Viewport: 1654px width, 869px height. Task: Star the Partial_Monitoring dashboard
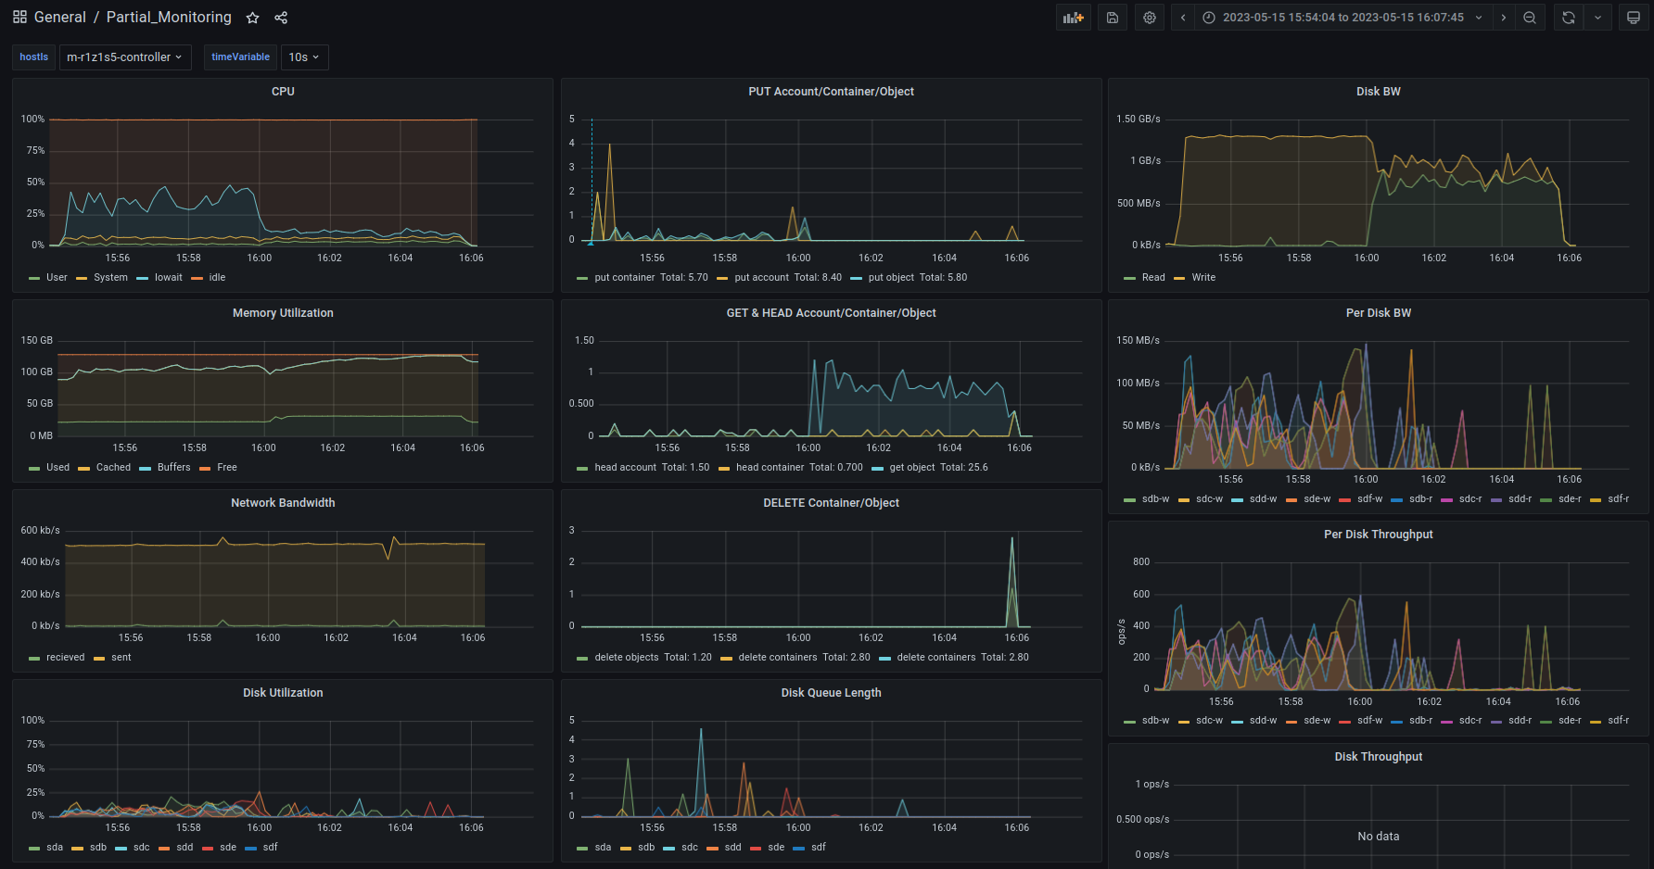[252, 18]
